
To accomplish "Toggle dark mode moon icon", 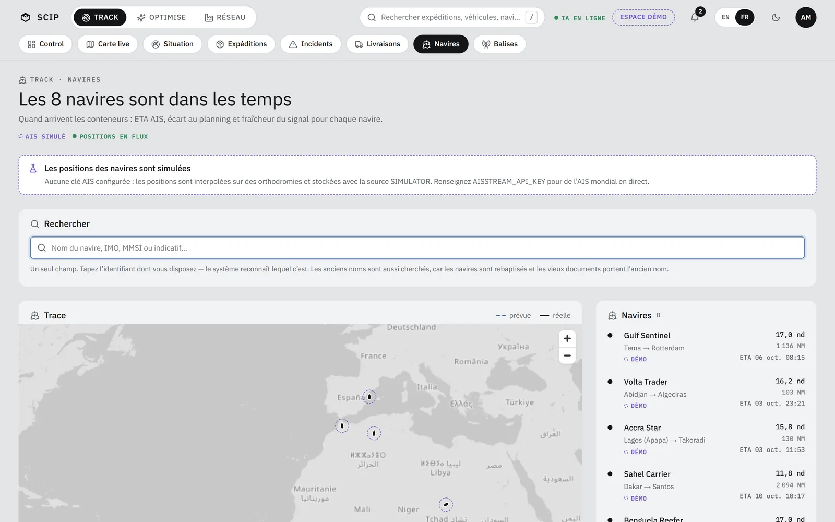I will [x=776, y=17].
